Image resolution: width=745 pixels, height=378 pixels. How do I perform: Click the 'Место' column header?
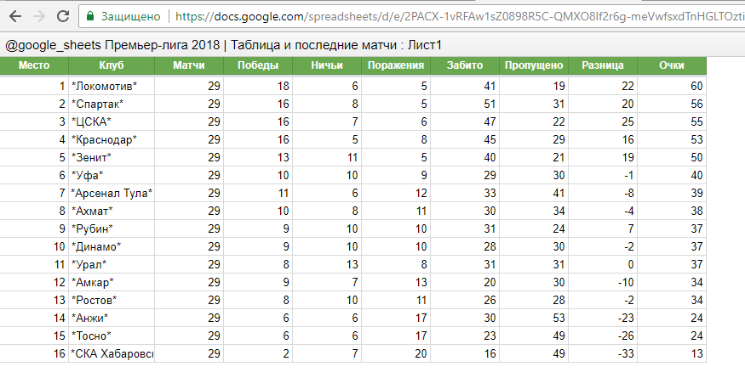34,65
